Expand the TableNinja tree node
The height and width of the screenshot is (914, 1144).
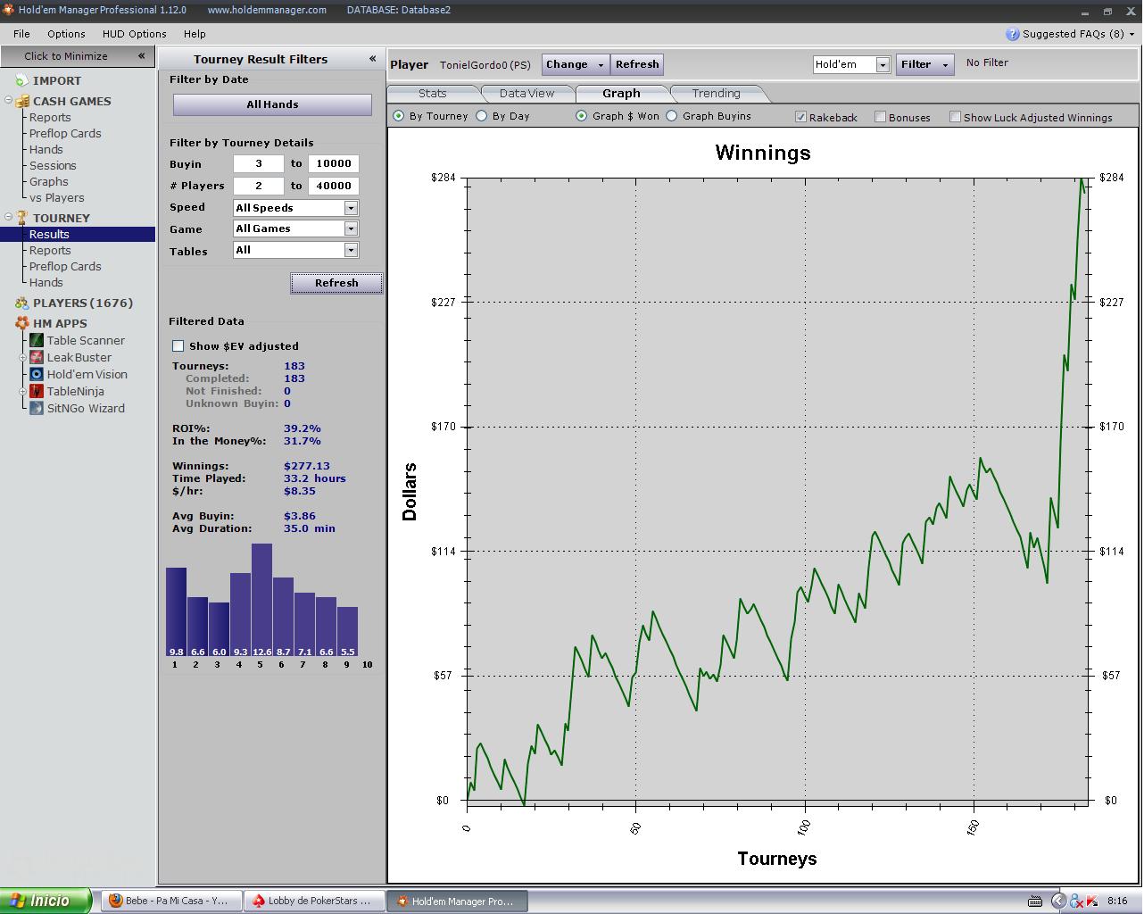pyautogui.click(x=24, y=391)
